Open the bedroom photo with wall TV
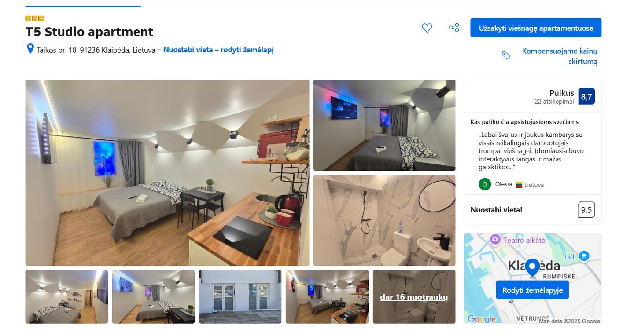This screenshot has width=634, height=336. pyautogui.click(x=384, y=125)
